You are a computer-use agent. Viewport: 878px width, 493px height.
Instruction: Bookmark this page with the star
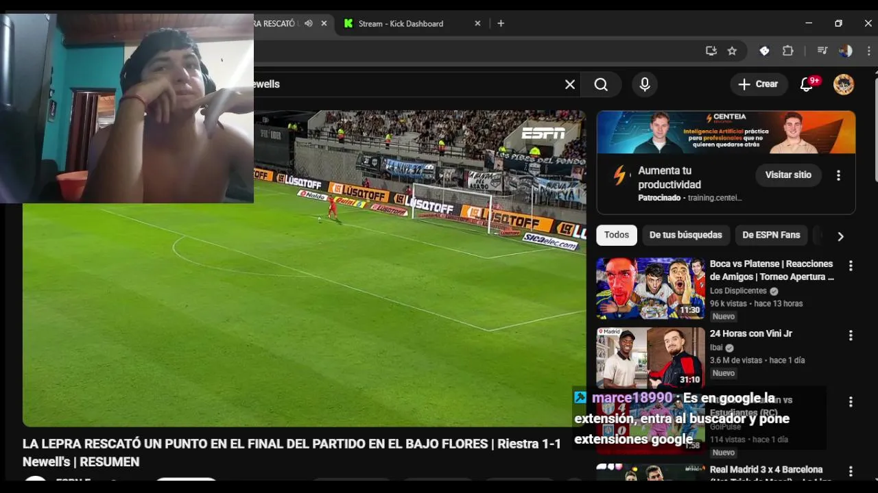tap(732, 51)
